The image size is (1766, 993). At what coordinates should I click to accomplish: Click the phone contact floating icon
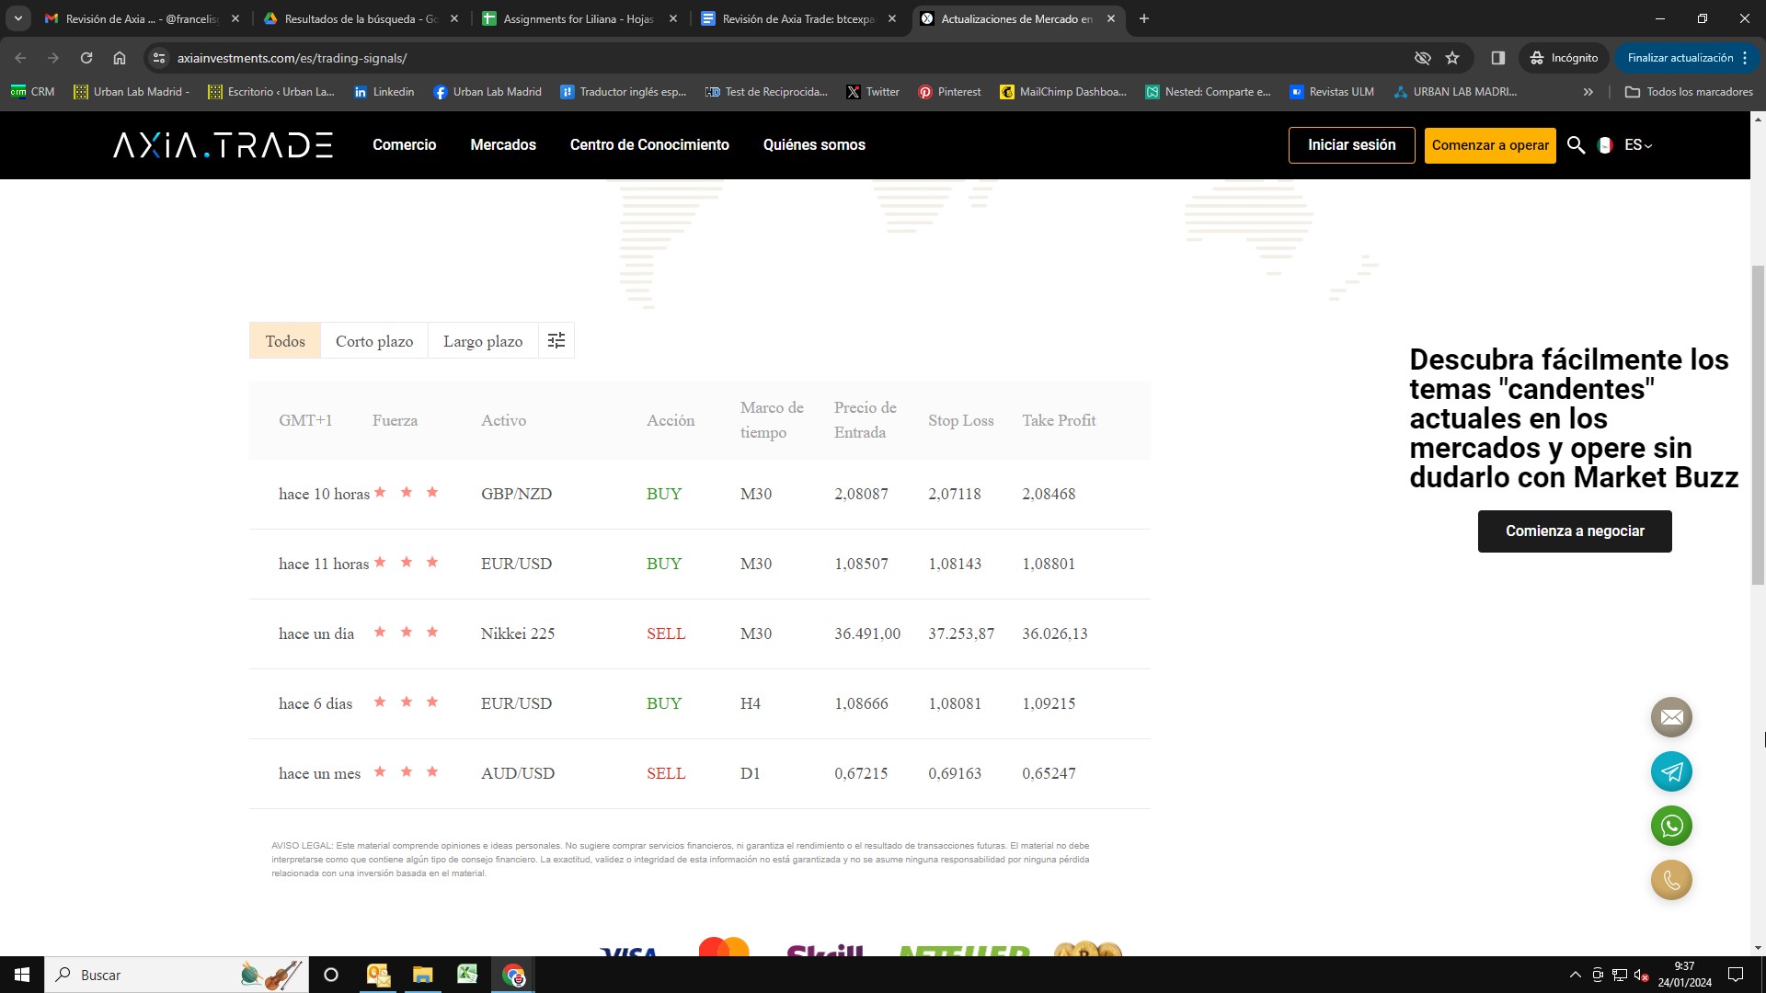click(x=1669, y=880)
